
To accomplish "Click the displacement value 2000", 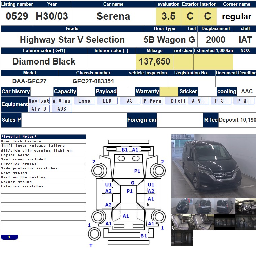I will (216, 40).
